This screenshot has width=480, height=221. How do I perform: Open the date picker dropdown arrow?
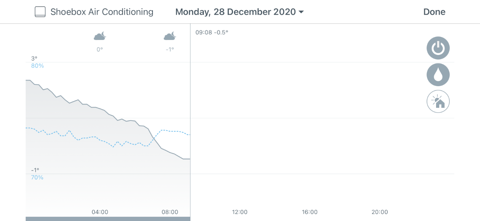click(x=301, y=12)
